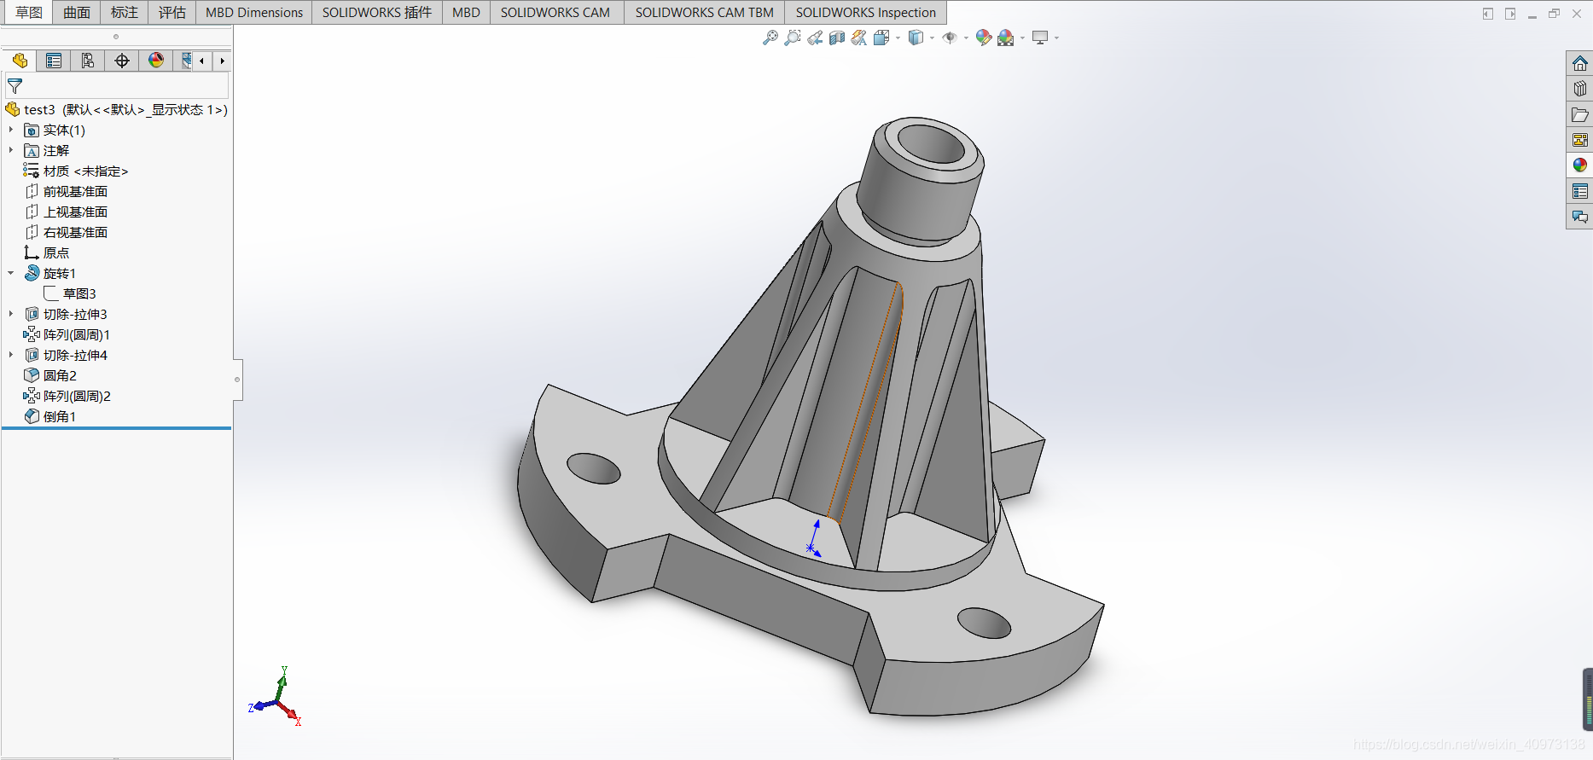Open SOLIDWORKS Resources home pane
The width and height of the screenshot is (1593, 760).
(1579, 63)
